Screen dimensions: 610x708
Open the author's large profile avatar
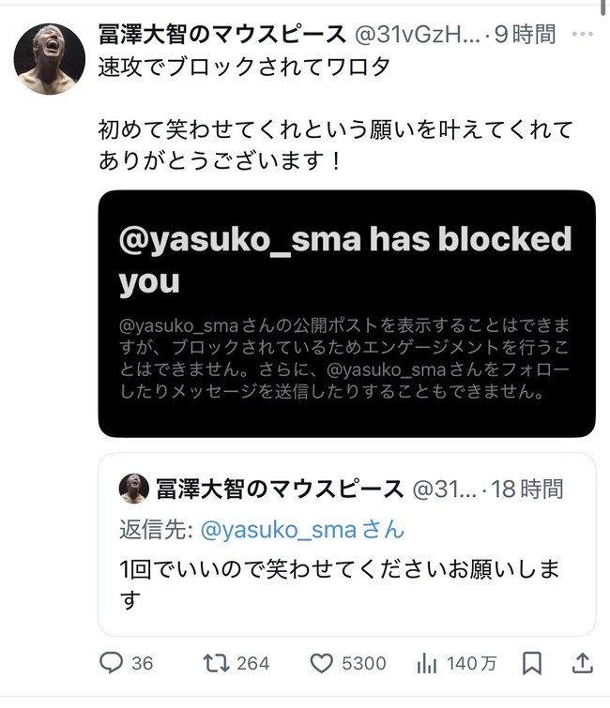click(x=50, y=59)
